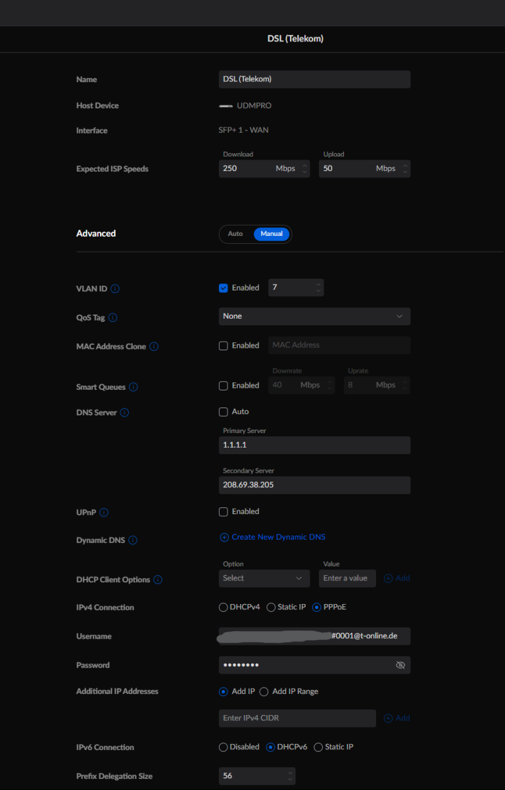
Task: Click the UDMPRO host device icon
Action: point(226,106)
